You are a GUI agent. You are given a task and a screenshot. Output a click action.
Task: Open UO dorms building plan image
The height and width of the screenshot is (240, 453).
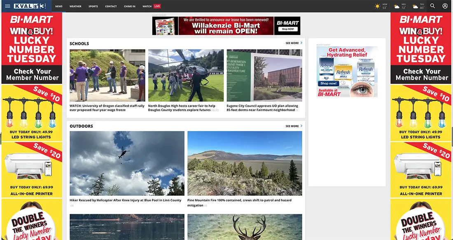click(264, 75)
